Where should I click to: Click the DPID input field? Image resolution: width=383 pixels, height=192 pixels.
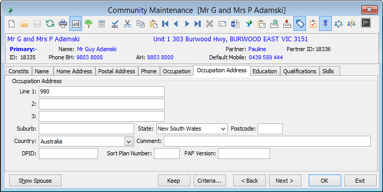click(x=68, y=154)
